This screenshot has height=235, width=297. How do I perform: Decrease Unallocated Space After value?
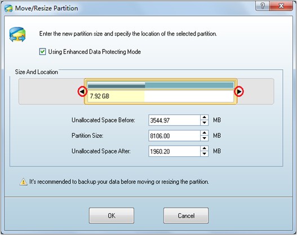click(x=204, y=154)
